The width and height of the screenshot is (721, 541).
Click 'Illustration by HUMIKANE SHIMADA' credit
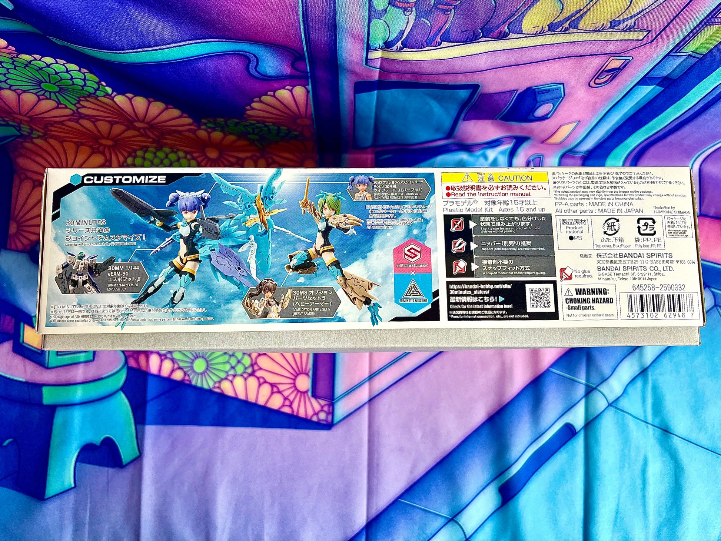coord(671,210)
